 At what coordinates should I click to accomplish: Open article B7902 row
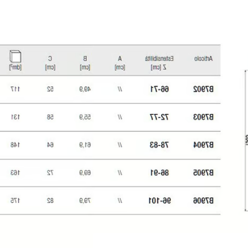click(x=110, y=89)
